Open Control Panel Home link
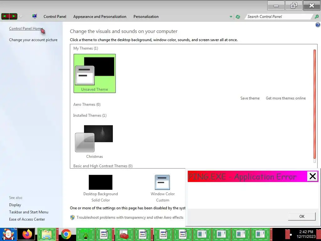Image resolution: width=321 pixels, height=241 pixels. (26, 29)
